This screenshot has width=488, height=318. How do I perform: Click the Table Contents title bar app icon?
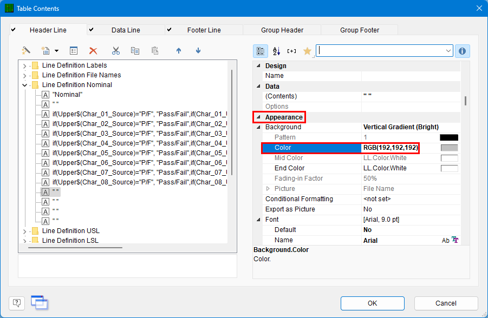[x=9, y=8]
